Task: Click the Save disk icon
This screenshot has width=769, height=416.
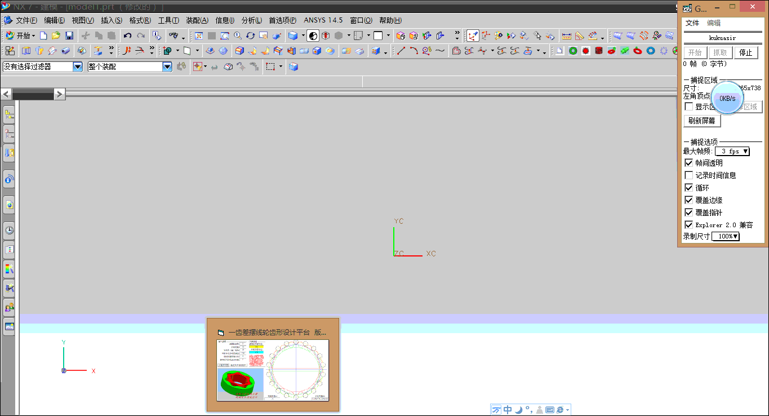Action: 69,36
